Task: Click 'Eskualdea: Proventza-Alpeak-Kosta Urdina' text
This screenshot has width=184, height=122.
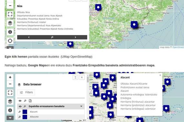Action: point(38,19)
